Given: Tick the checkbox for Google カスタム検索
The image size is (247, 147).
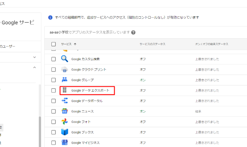Looking at the screenshot, I should (x=53, y=59).
